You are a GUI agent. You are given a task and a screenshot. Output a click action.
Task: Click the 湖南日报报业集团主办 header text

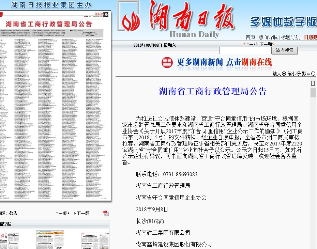coord(51,5)
